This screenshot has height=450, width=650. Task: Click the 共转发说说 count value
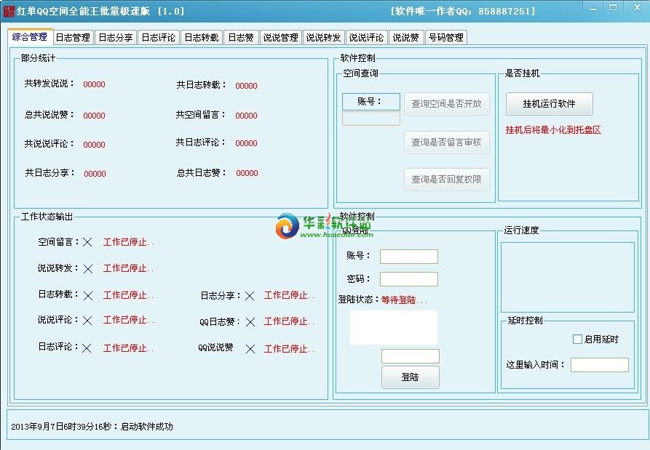pyautogui.click(x=94, y=84)
